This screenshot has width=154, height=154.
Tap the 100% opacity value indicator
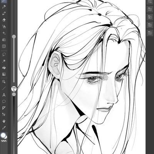pyautogui.click(x=14, y=89)
